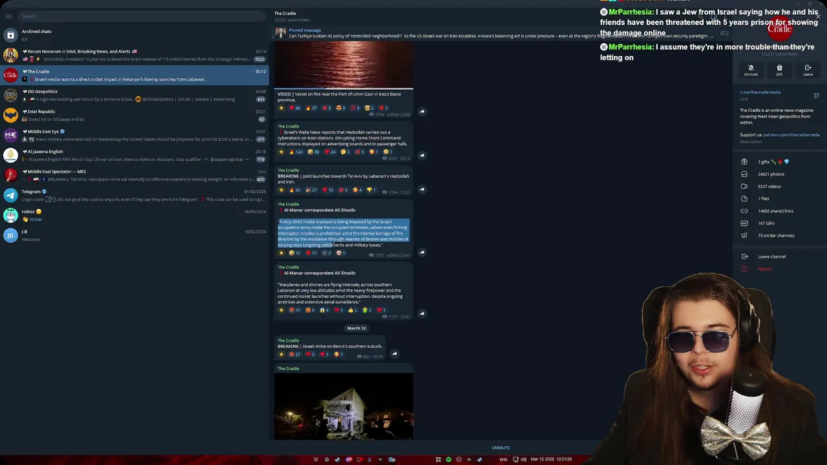Click the ENG language indicator
Viewport: 827px width, 465px height.
(503, 459)
